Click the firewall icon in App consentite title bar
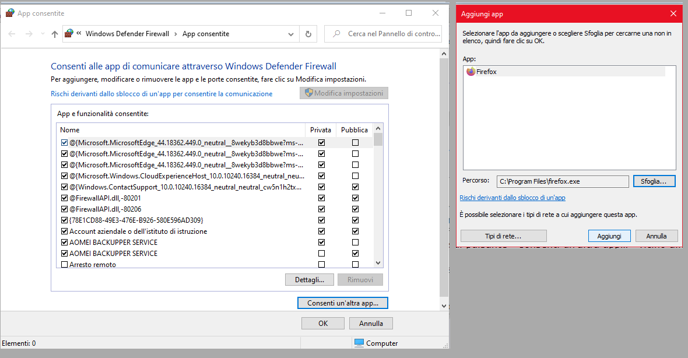The image size is (688, 358). (x=10, y=13)
